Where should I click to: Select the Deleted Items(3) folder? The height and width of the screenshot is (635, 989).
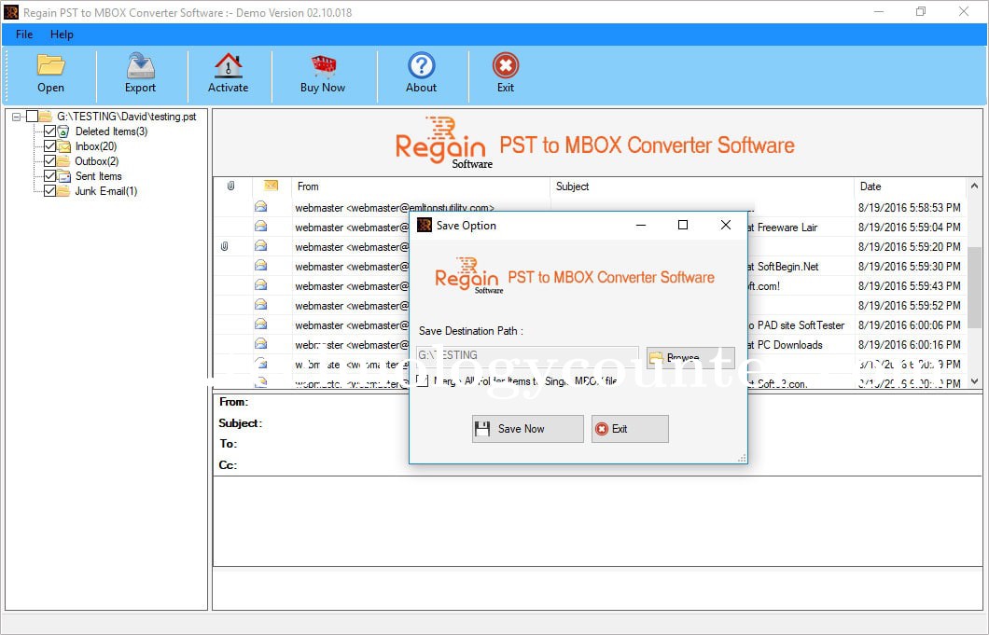pos(111,131)
